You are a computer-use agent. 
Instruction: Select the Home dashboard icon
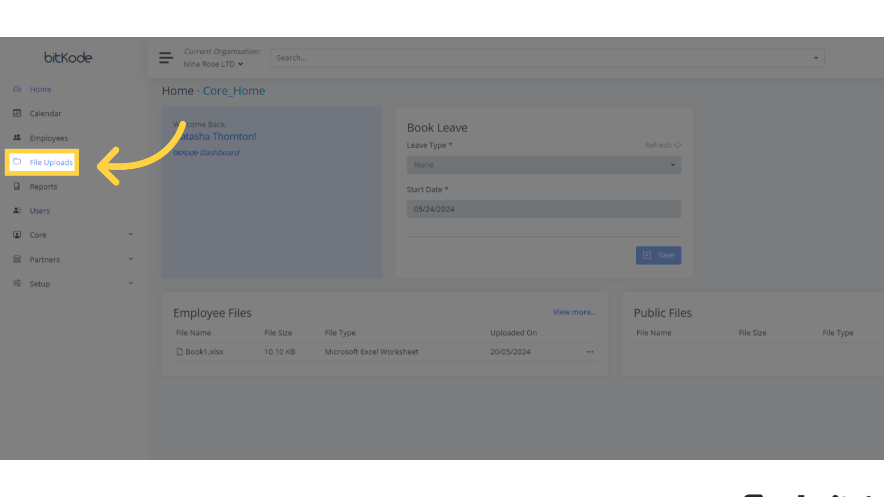(x=17, y=89)
